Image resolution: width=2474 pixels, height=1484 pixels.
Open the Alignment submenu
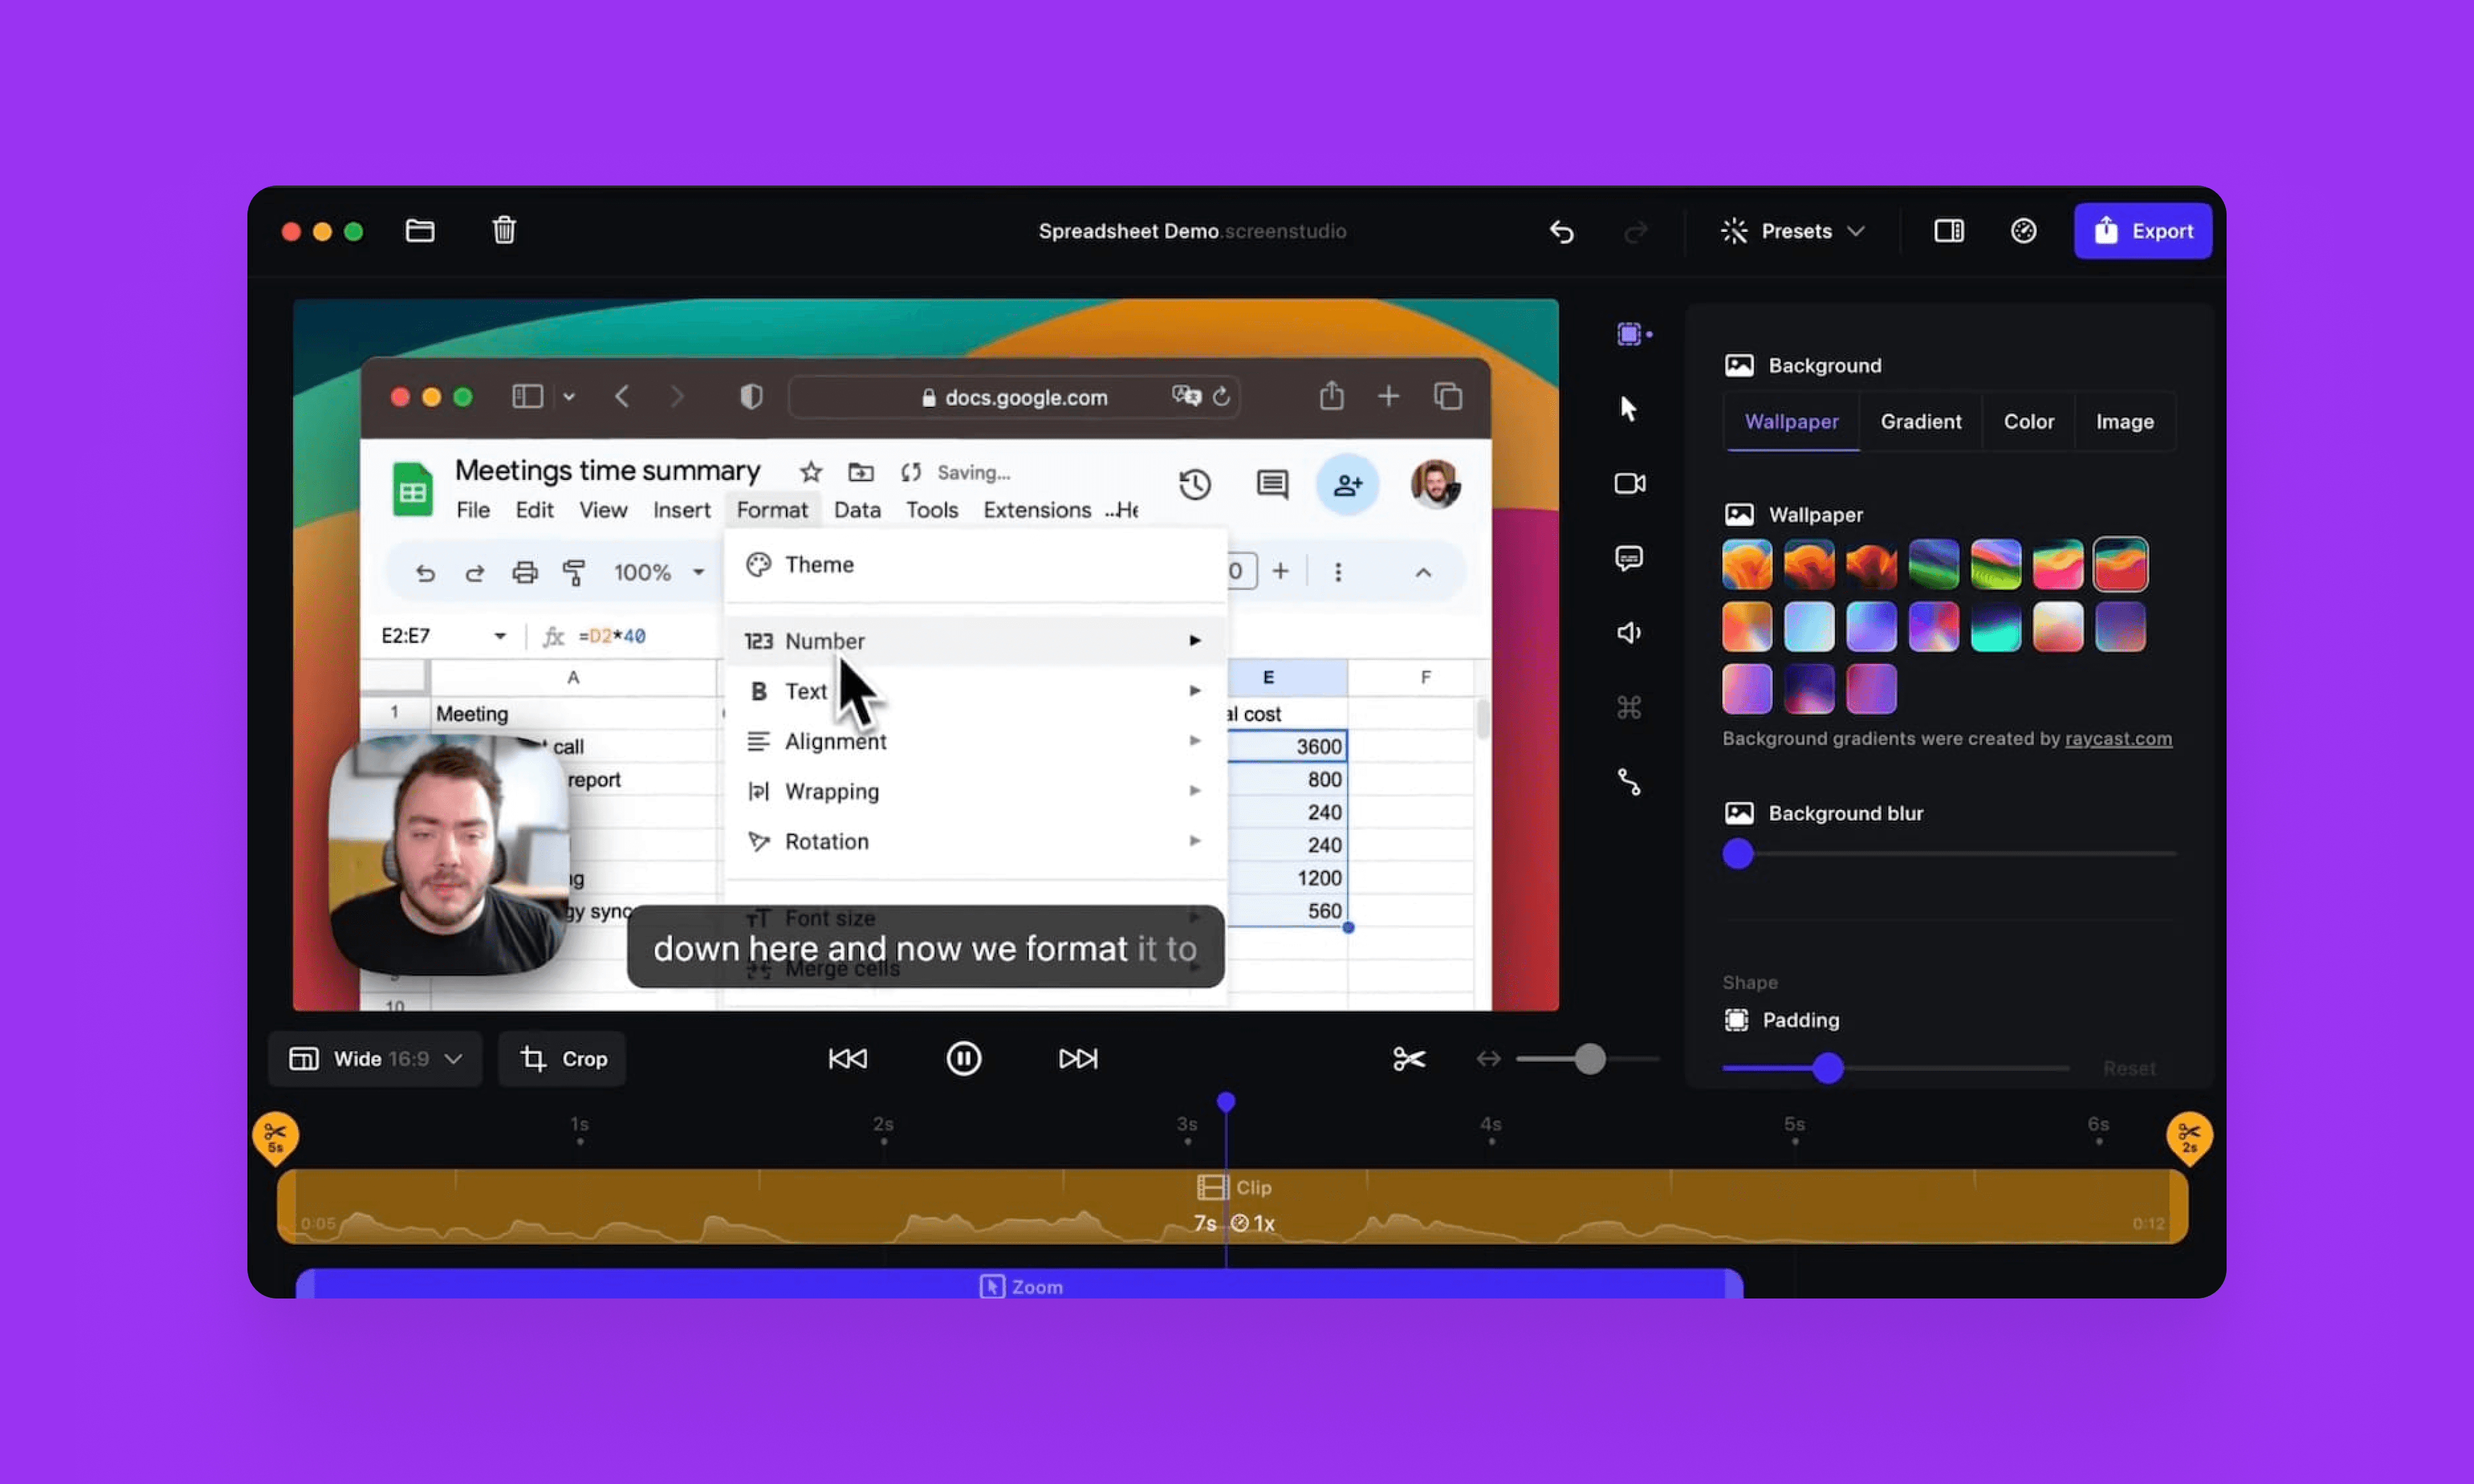975,741
